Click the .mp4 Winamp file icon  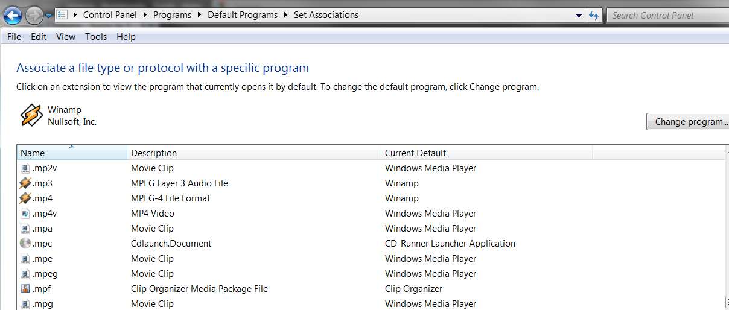point(25,198)
